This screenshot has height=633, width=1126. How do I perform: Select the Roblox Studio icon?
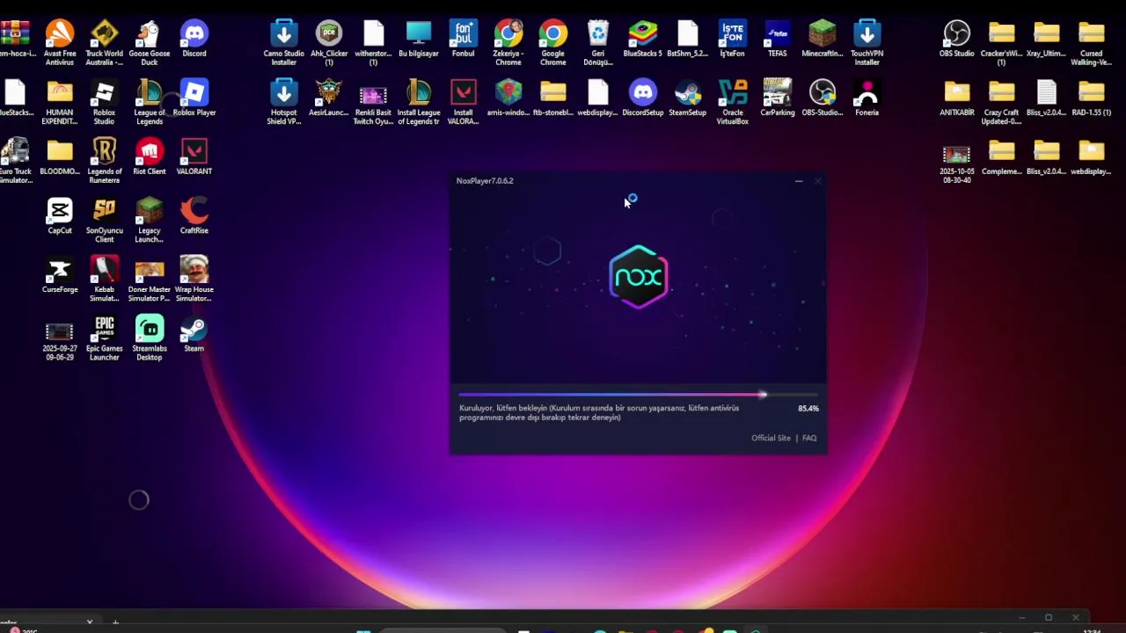pos(104,102)
